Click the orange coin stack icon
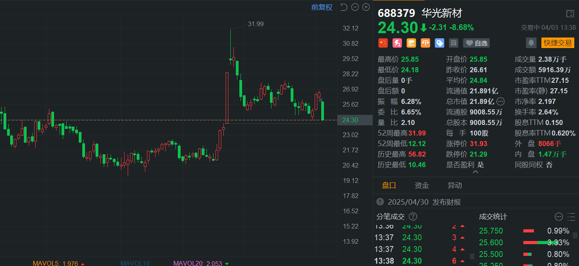This screenshot has width=579, height=266. click(x=411, y=43)
